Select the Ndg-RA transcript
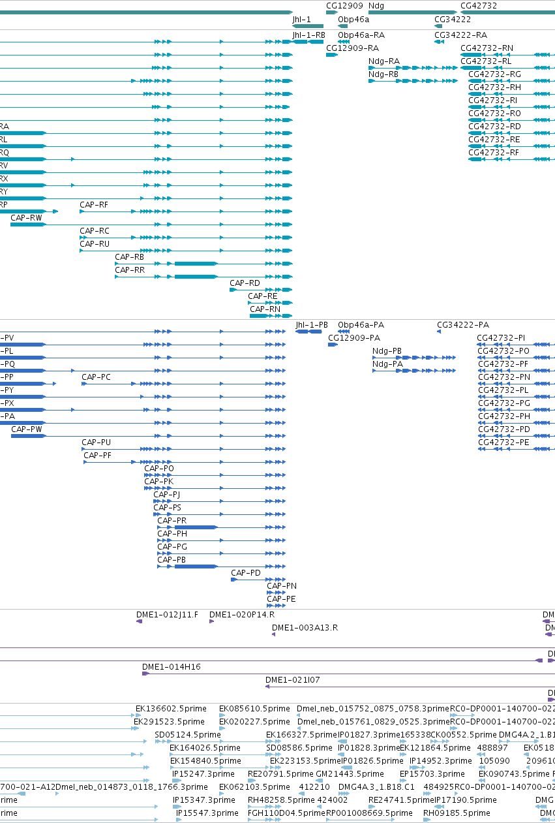555x823 pixels. coord(413,68)
